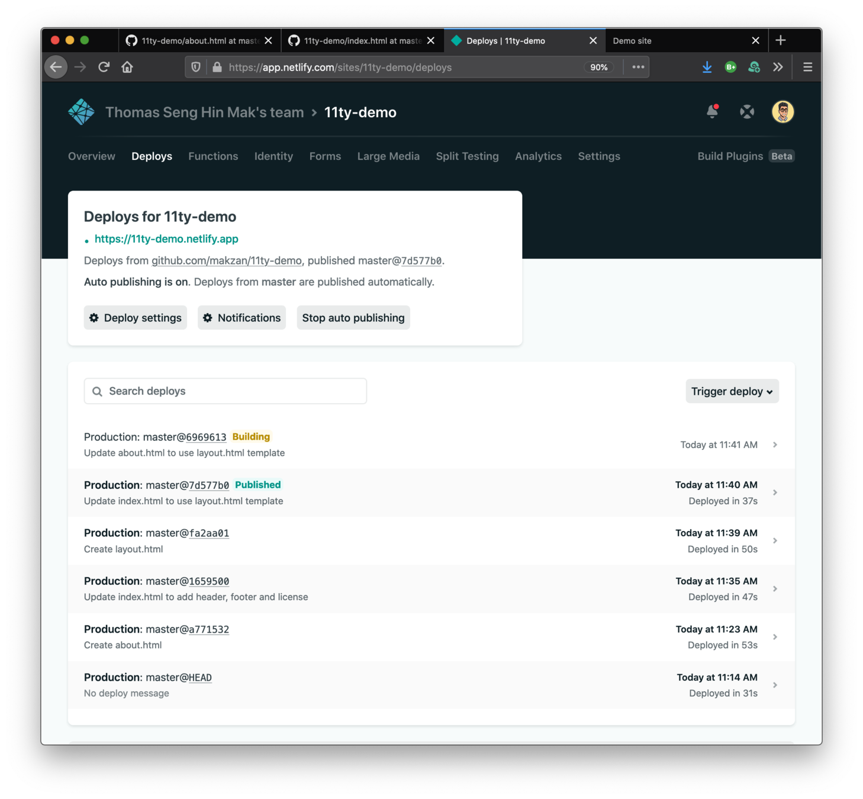The height and width of the screenshot is (799, 863).
Task: Expand the Published deploy with its chevron
Action: (x=775, y=492)
